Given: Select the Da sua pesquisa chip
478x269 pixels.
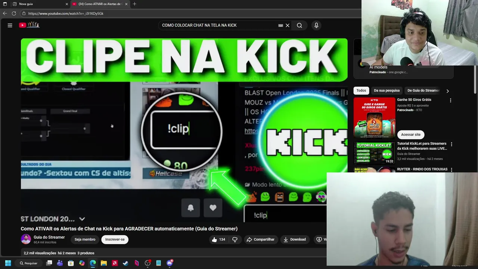Looking at the screenshot, I should click(387, 90).
